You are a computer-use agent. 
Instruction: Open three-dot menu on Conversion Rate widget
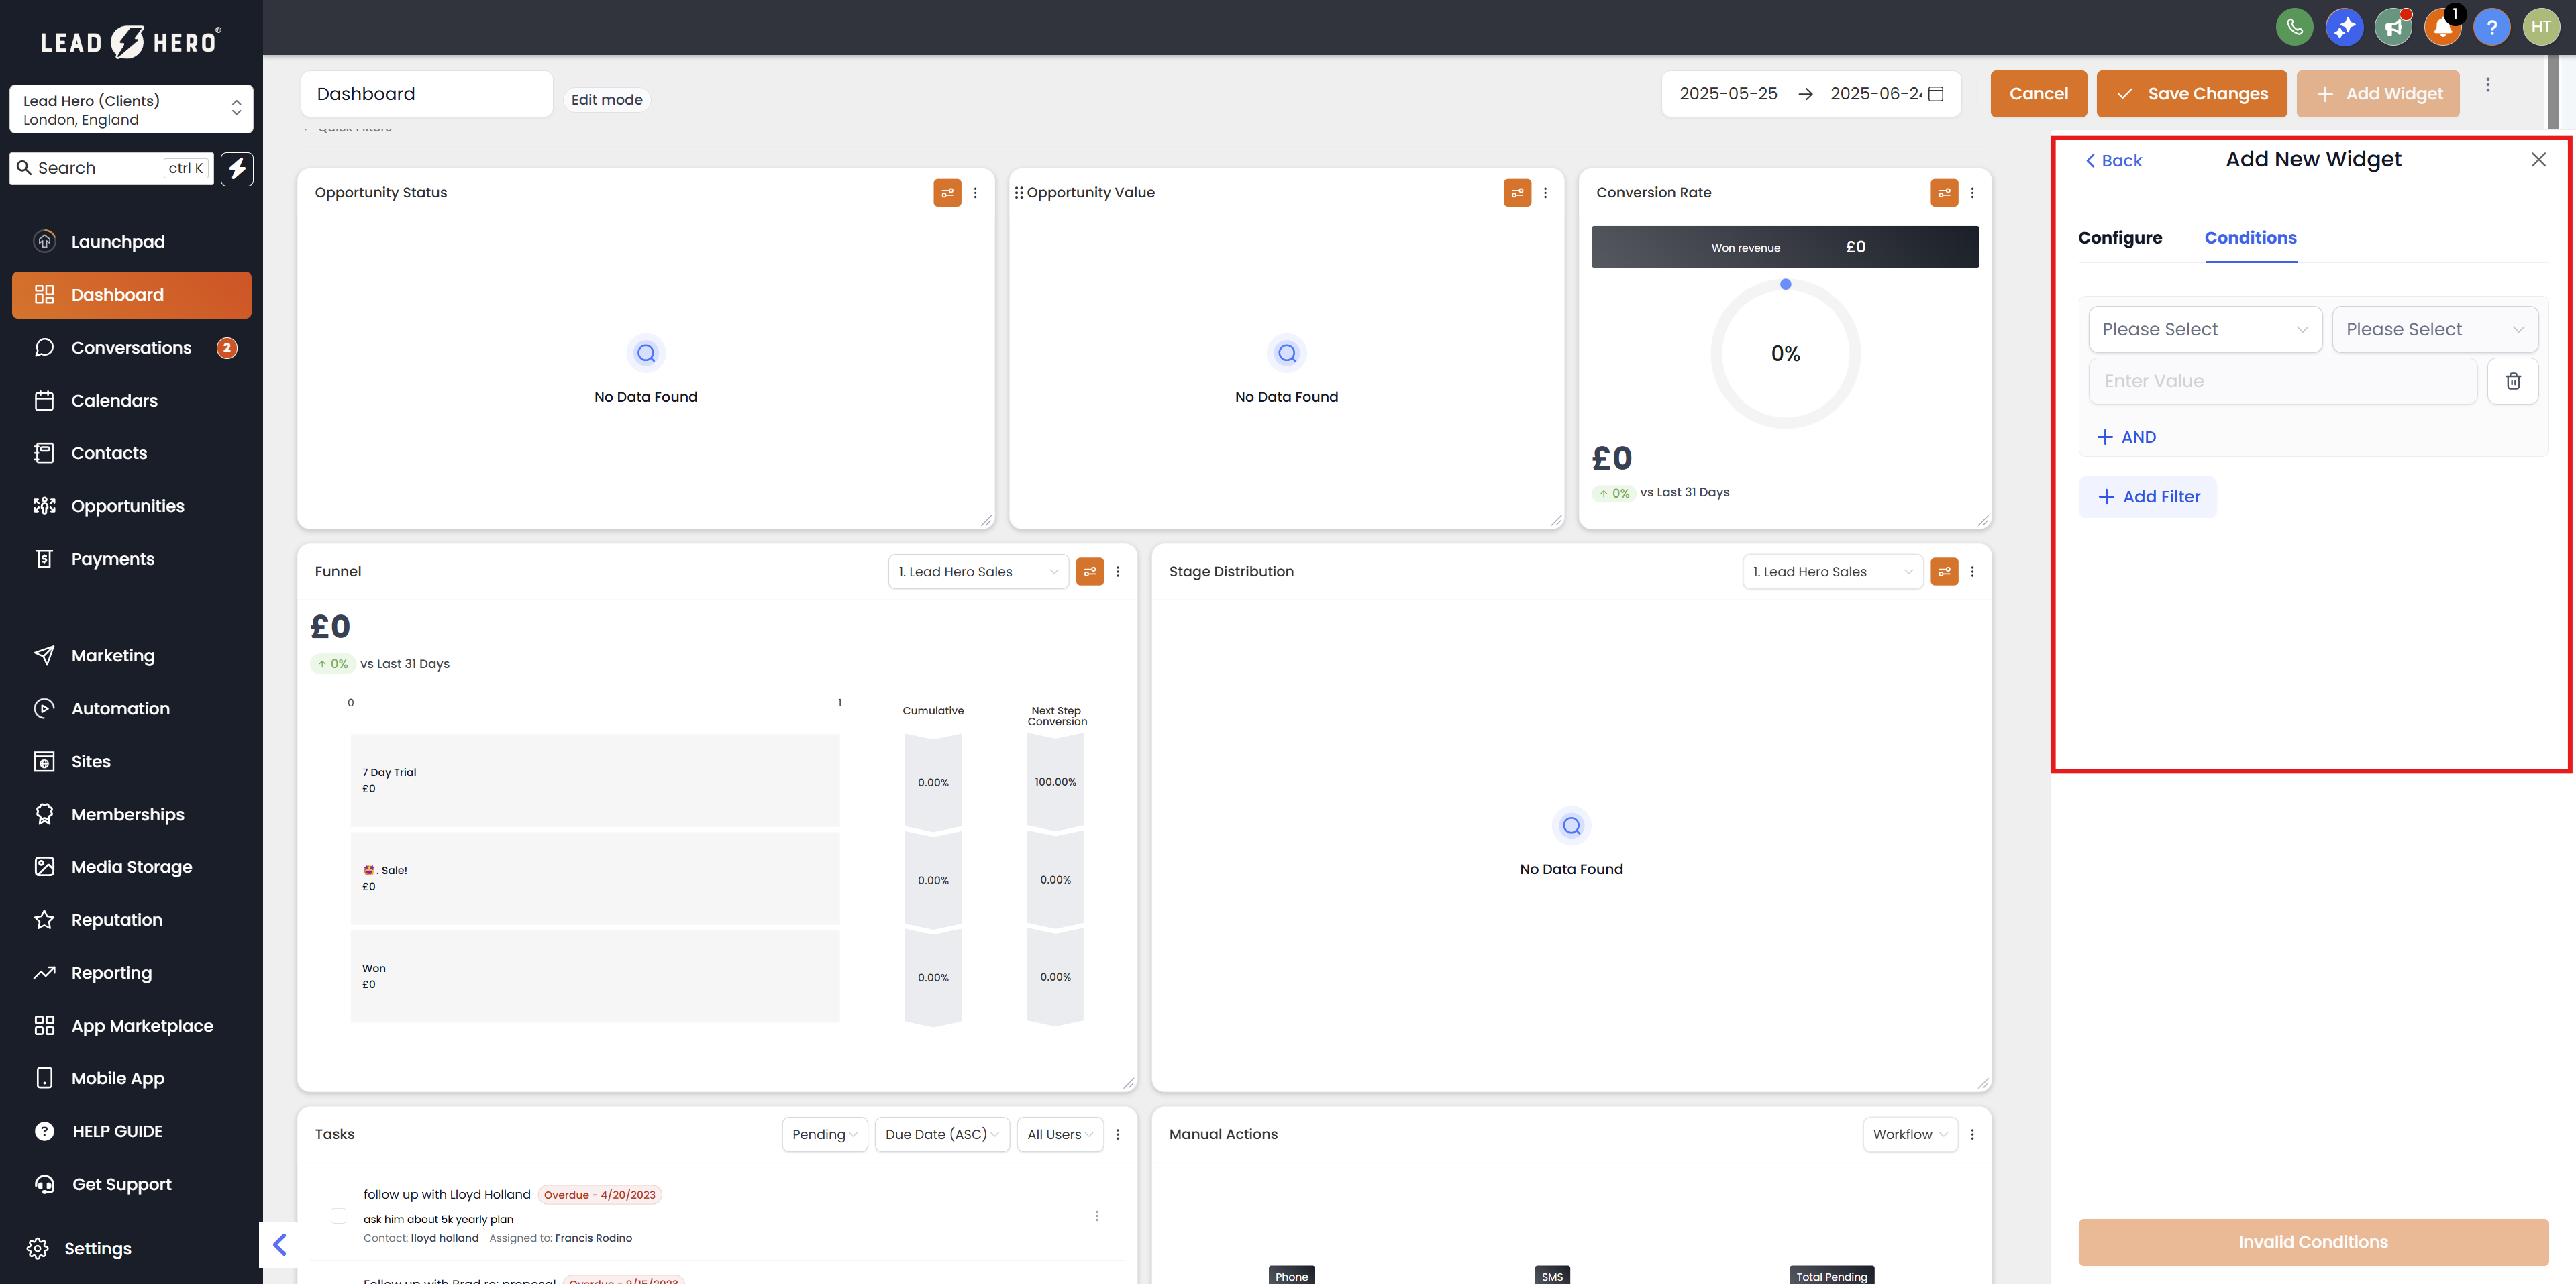coord(1972,193)
